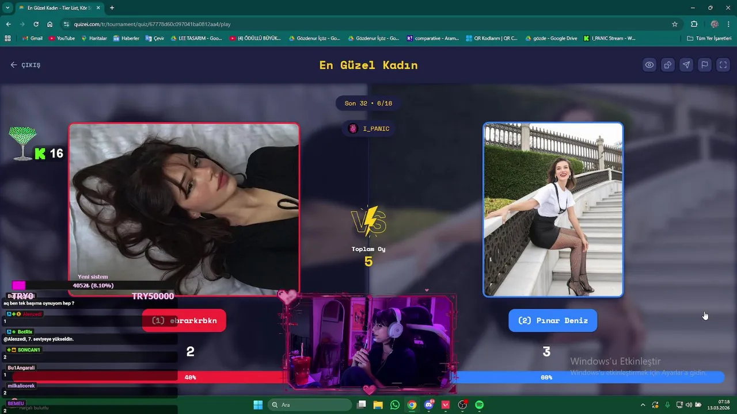Click the copy link icon in quiz header

coord(668,65)
